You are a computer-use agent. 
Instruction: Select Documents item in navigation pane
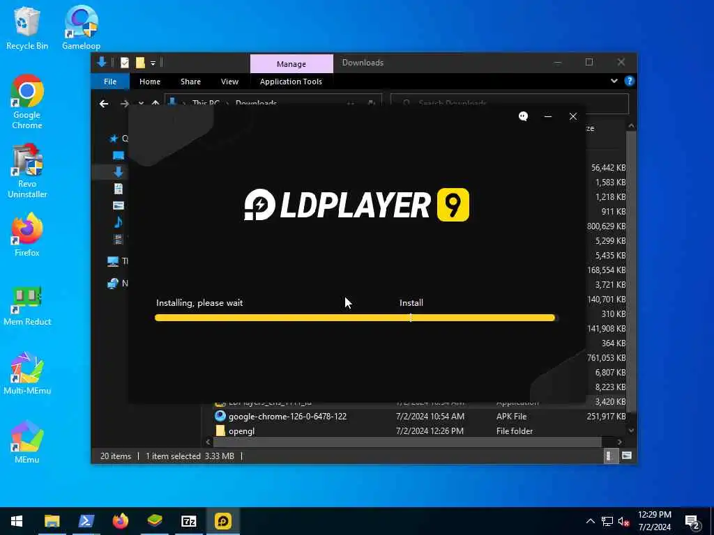pyautogui.click(x=118, y=188)
